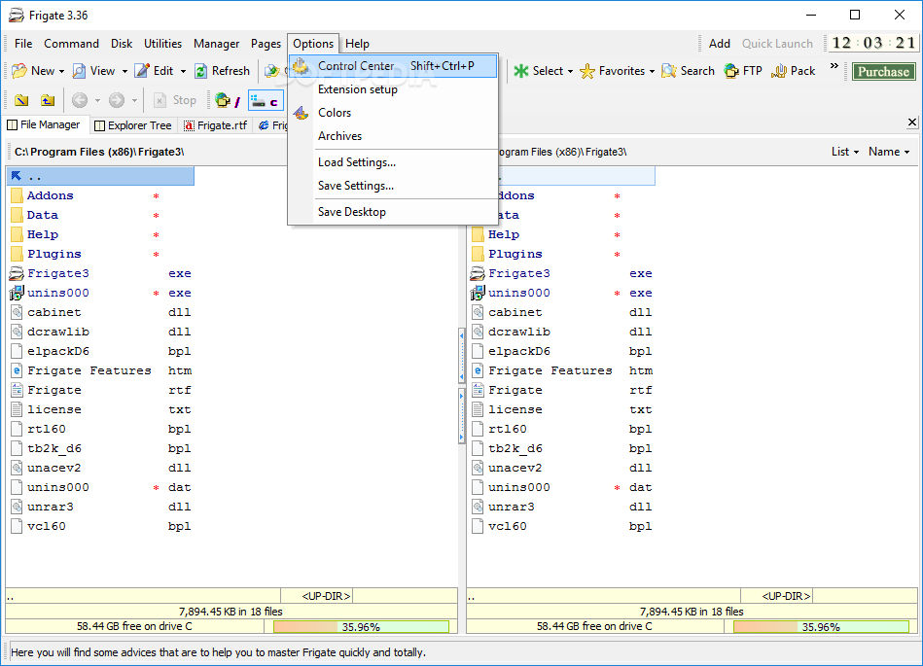Click left panel disk usage bar

pos(361,627)
